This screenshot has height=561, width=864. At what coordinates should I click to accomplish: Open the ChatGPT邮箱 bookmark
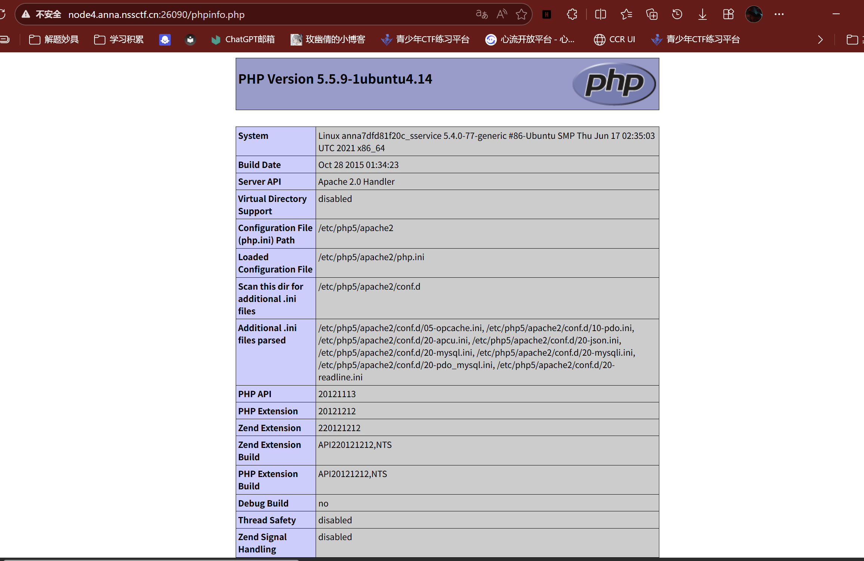coord(243,40)
